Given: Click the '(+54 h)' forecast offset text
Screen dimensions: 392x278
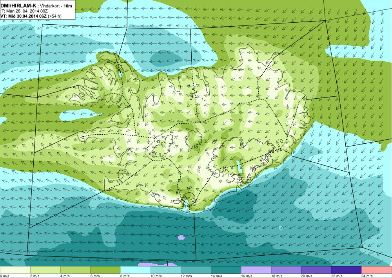Looking at the screenshot, I should click(x=55, y=16).
